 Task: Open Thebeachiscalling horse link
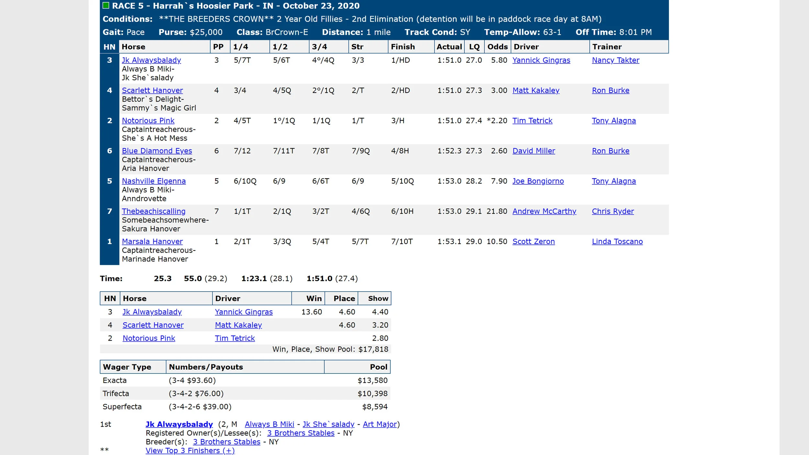pos(153,211)
